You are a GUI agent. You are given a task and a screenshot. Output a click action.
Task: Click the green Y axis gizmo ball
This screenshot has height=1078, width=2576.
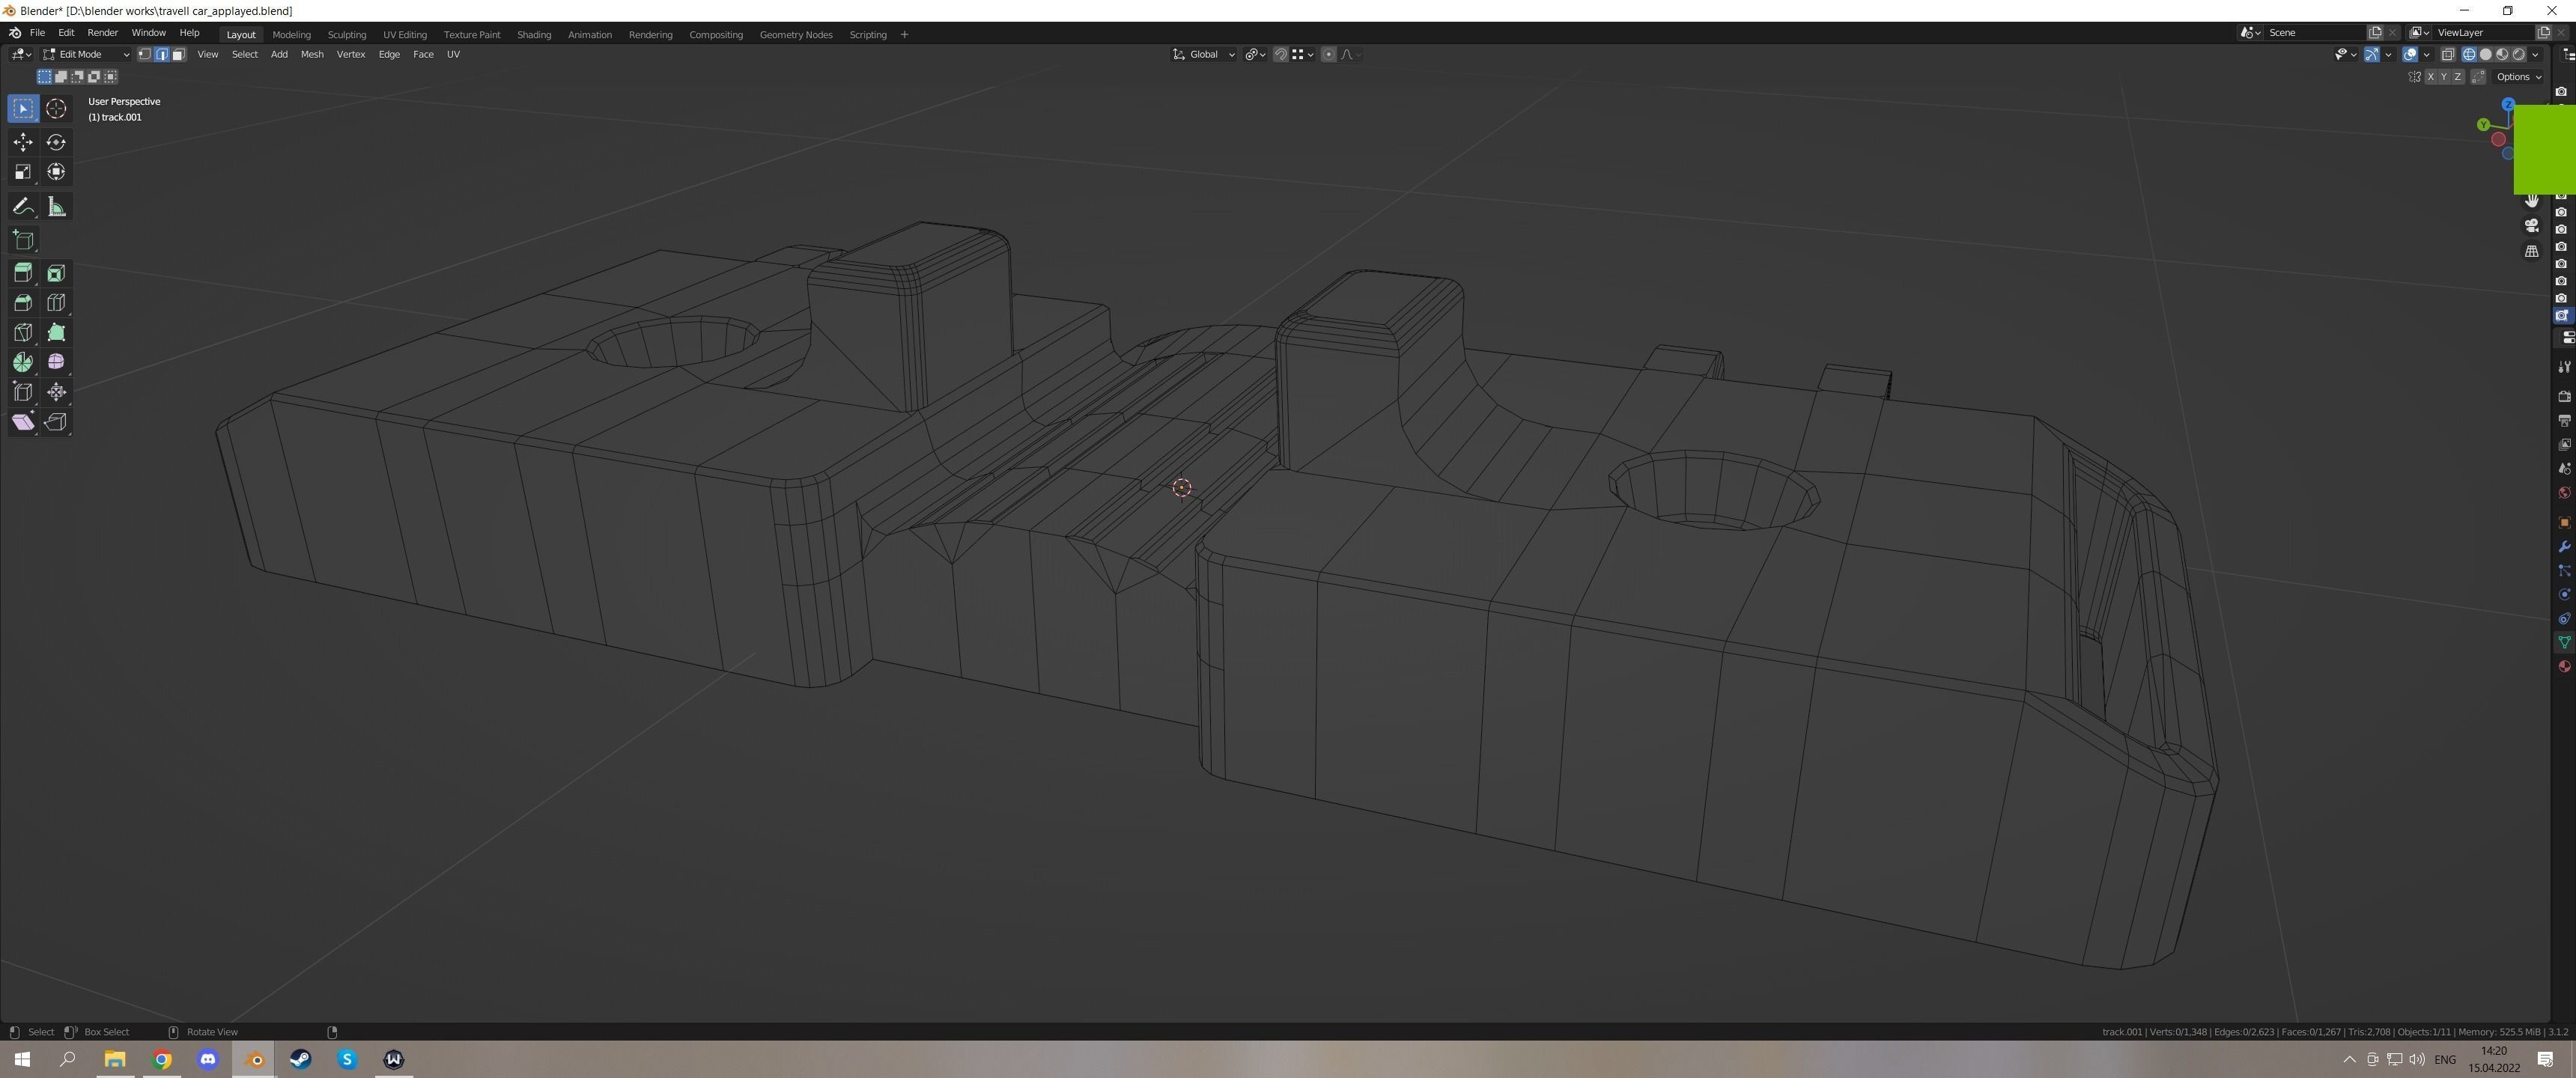pos(2483,125)
